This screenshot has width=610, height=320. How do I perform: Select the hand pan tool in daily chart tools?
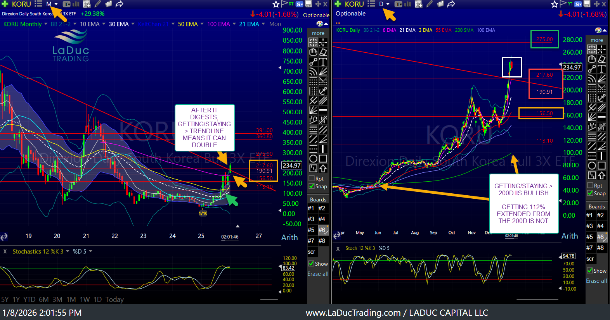coord(592,59)
